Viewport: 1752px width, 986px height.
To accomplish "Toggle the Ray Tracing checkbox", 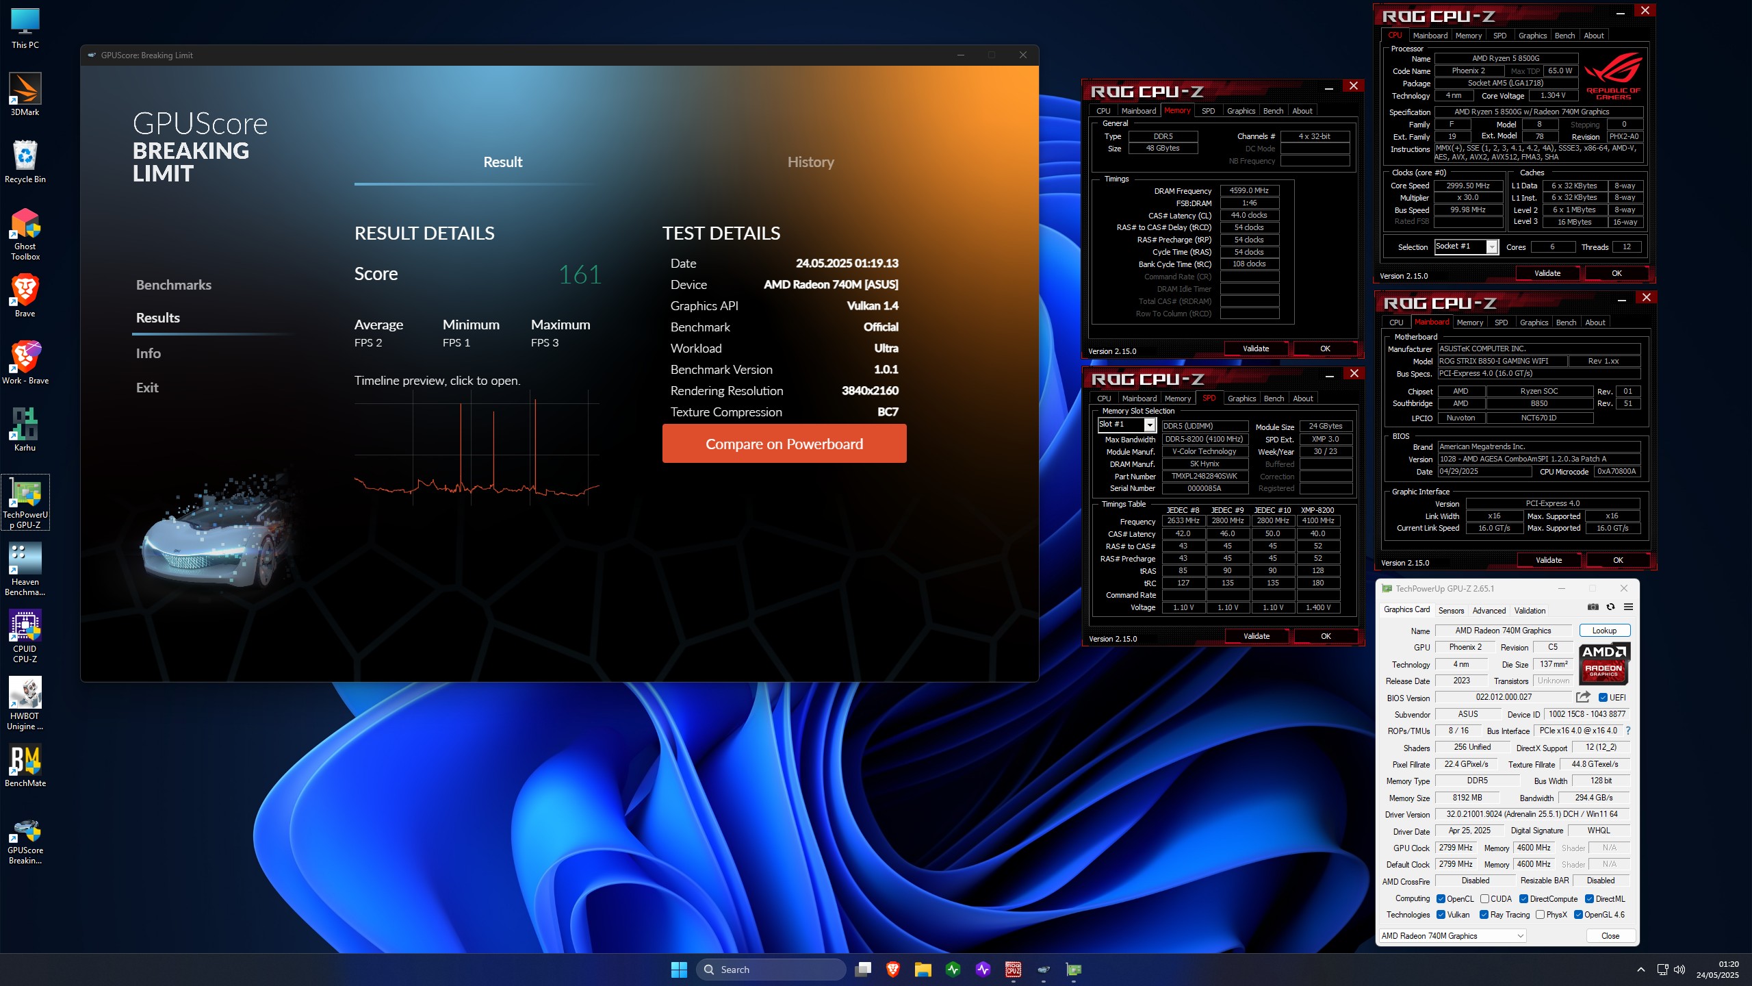I will click(1484, 915).
